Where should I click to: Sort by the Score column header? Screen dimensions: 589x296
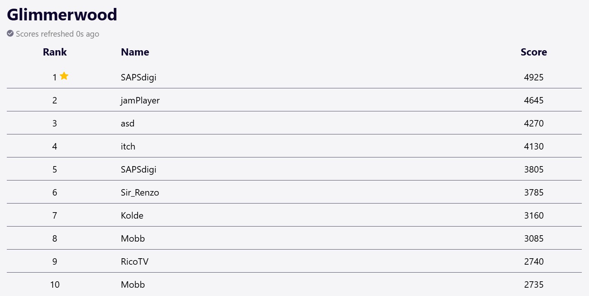pyautogui.click(x=533, y=52)
